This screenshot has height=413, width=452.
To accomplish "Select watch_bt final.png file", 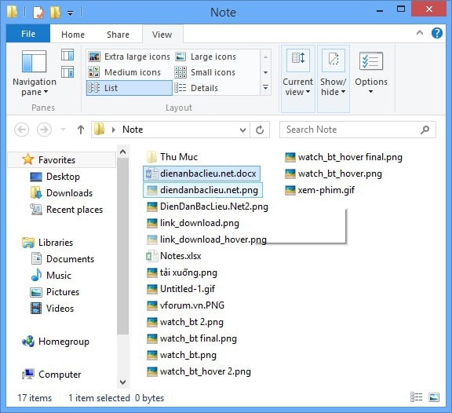I will click(x=191, y=338).
